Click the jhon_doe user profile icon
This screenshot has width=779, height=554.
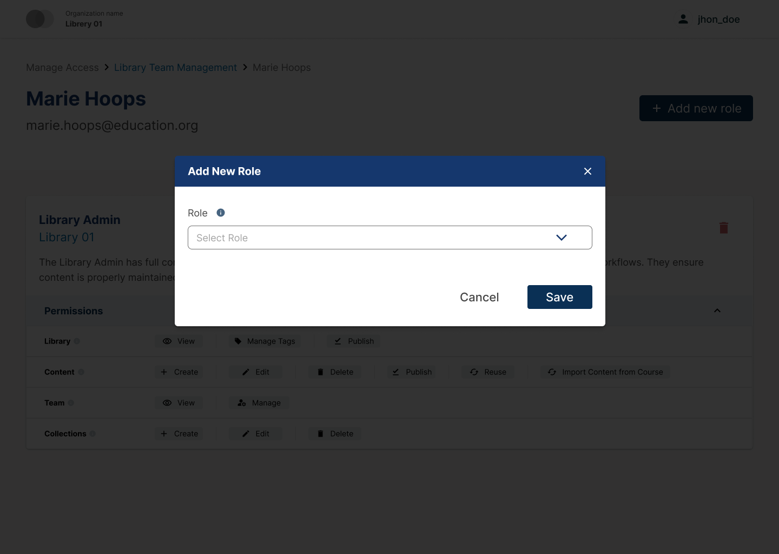[x=683, y=19]
